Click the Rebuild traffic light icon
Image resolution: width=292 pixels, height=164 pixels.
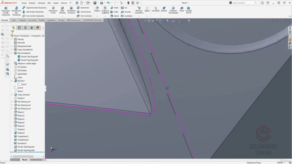coord(128,3)
